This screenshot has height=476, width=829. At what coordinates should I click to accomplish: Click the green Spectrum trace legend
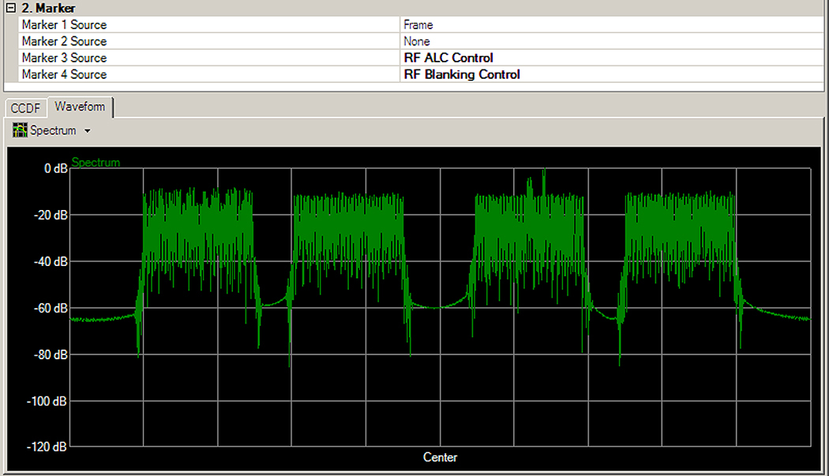[96, 163]
